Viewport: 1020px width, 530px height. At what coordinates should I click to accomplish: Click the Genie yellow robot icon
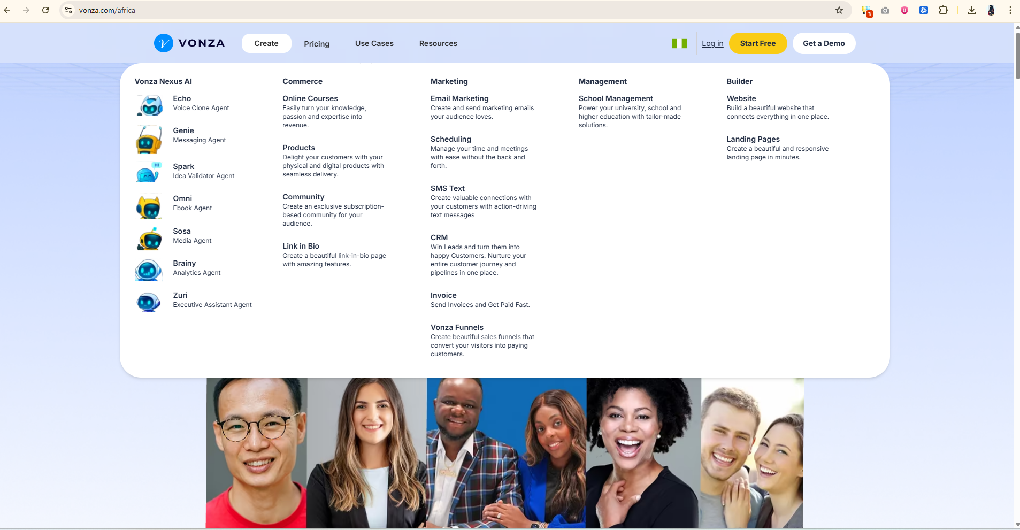point(149,140)
